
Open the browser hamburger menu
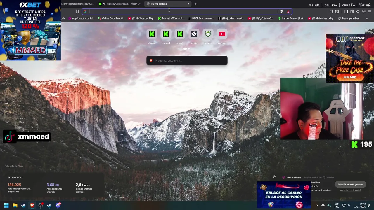(370, 12)
